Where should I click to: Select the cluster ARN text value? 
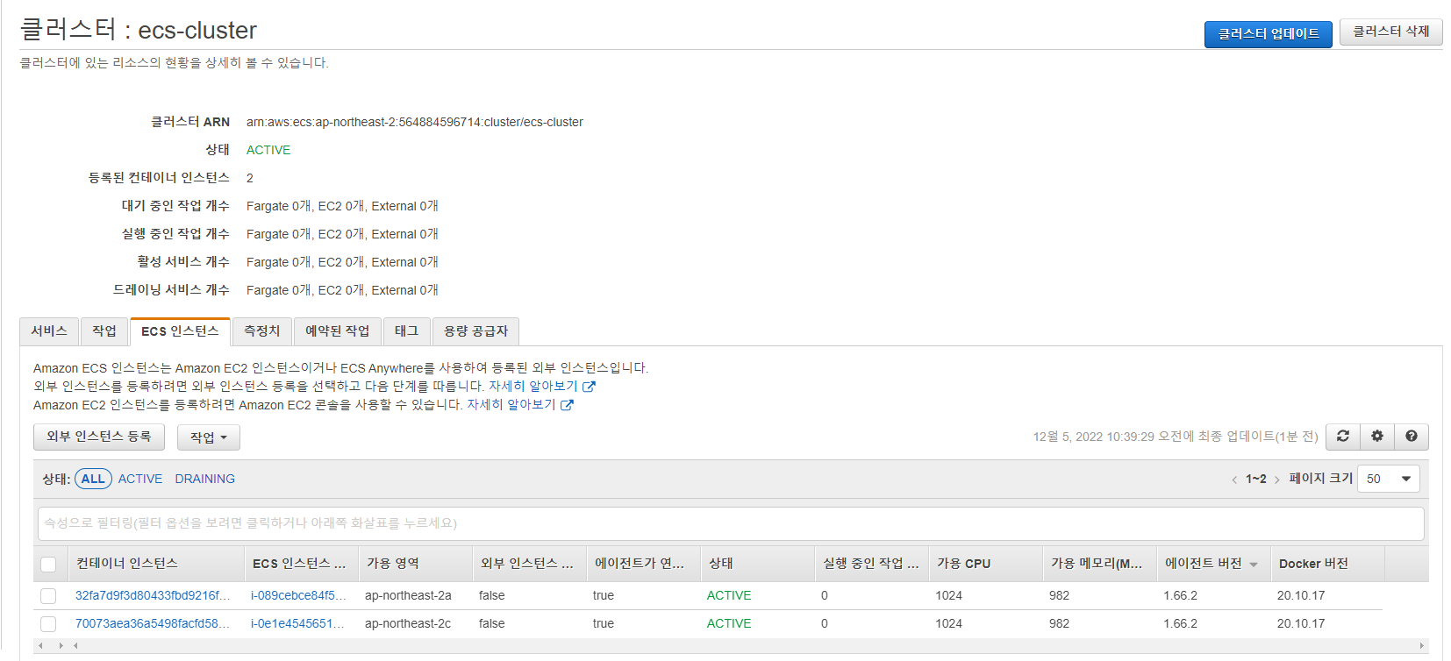click(415, 123)
